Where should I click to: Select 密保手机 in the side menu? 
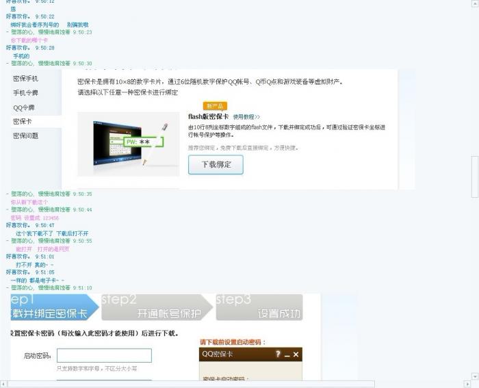click(26, 79)
